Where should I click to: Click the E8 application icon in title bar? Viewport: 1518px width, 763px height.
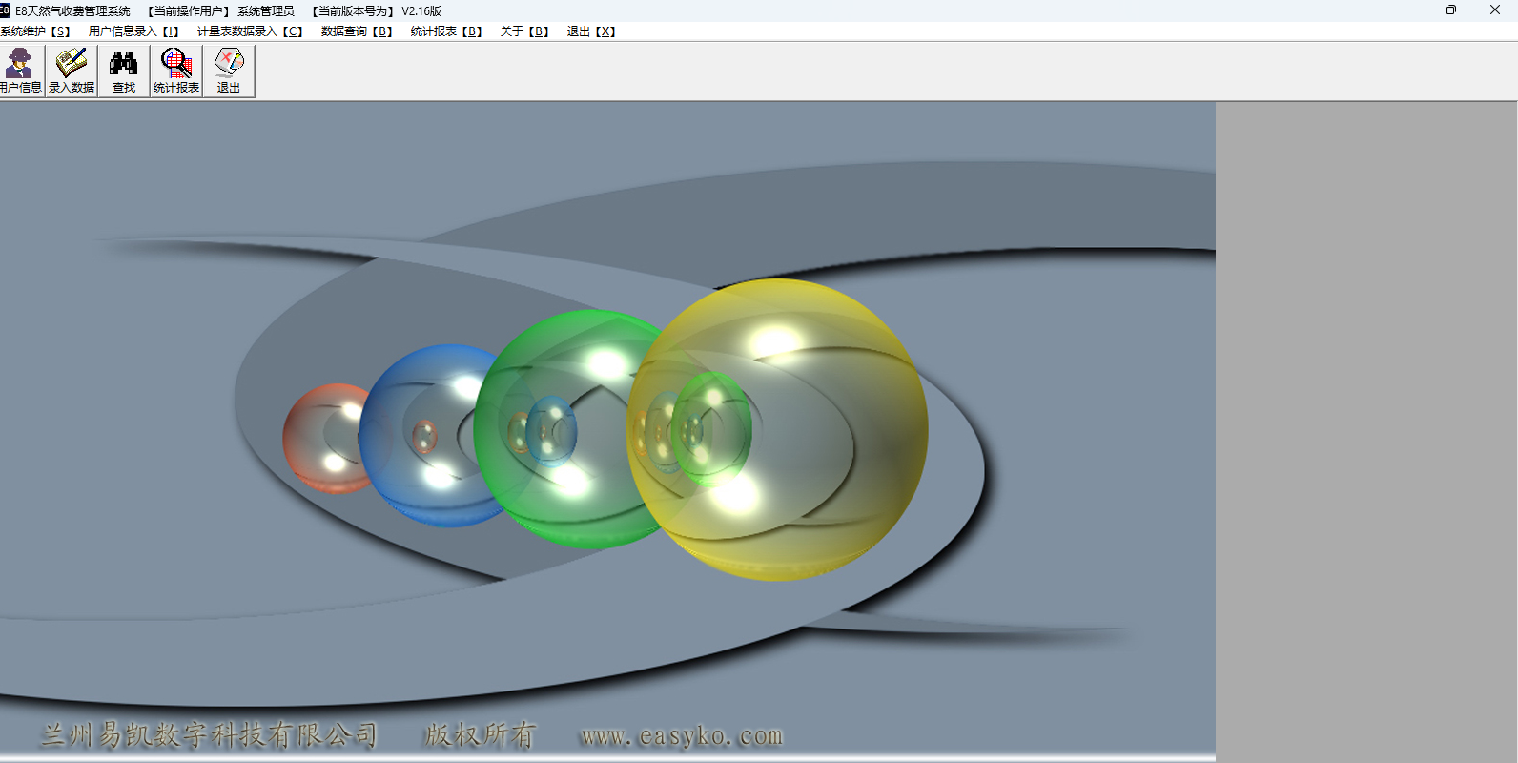[x=5, y=10]
